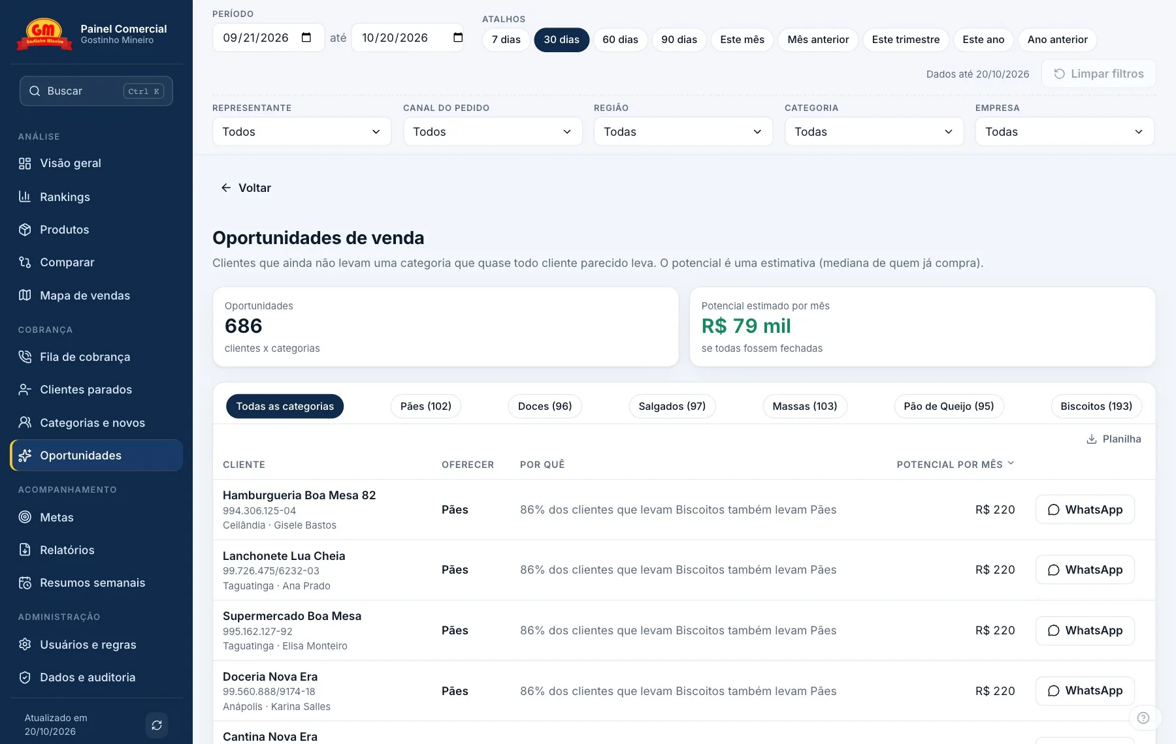Select the 7 dias shortcut
The image size is (1176, 744).
point(506,40)
